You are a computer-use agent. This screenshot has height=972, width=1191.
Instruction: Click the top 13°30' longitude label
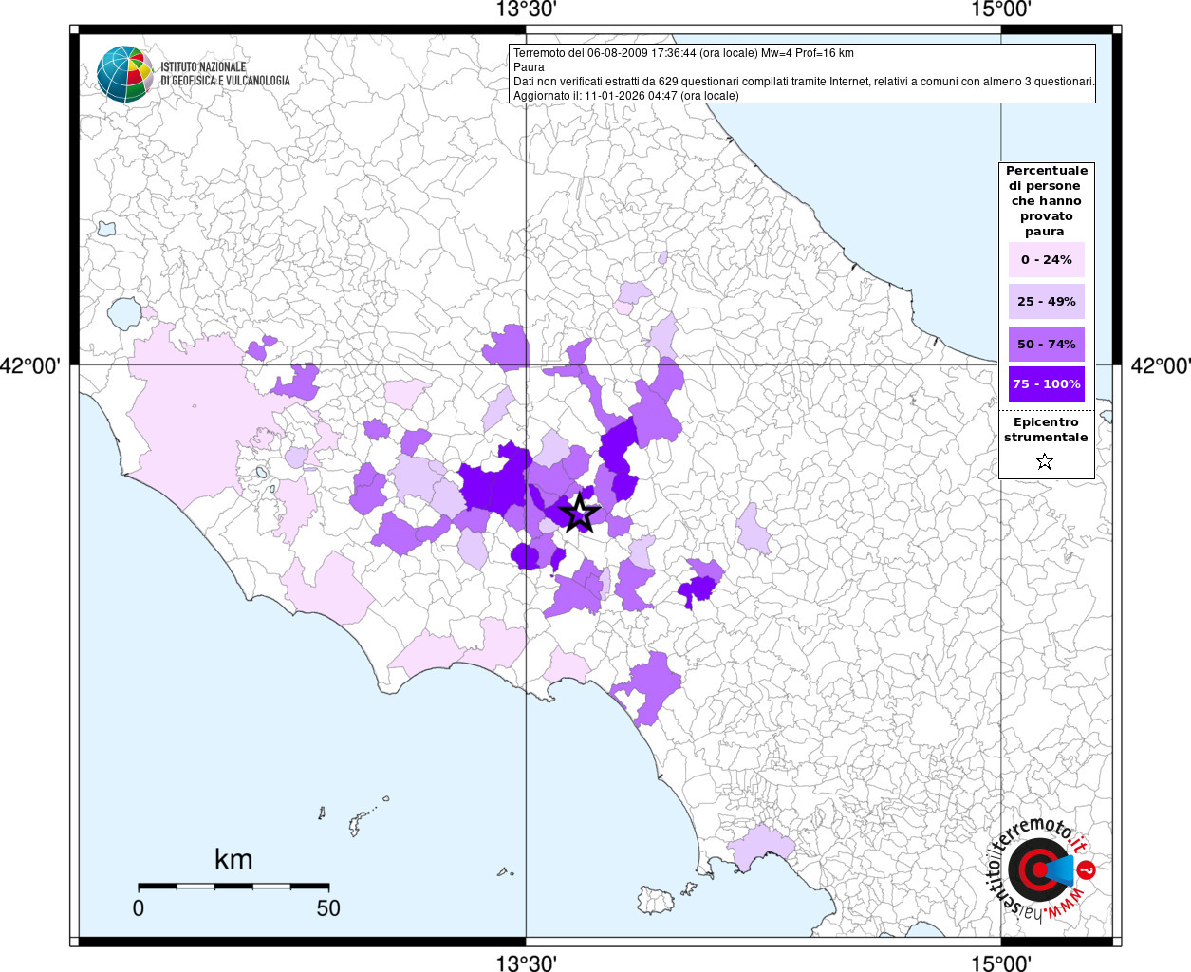[x=527, y=10]
